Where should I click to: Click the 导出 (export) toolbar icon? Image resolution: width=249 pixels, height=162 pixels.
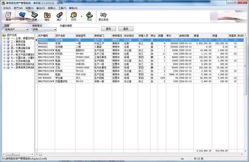89,15
